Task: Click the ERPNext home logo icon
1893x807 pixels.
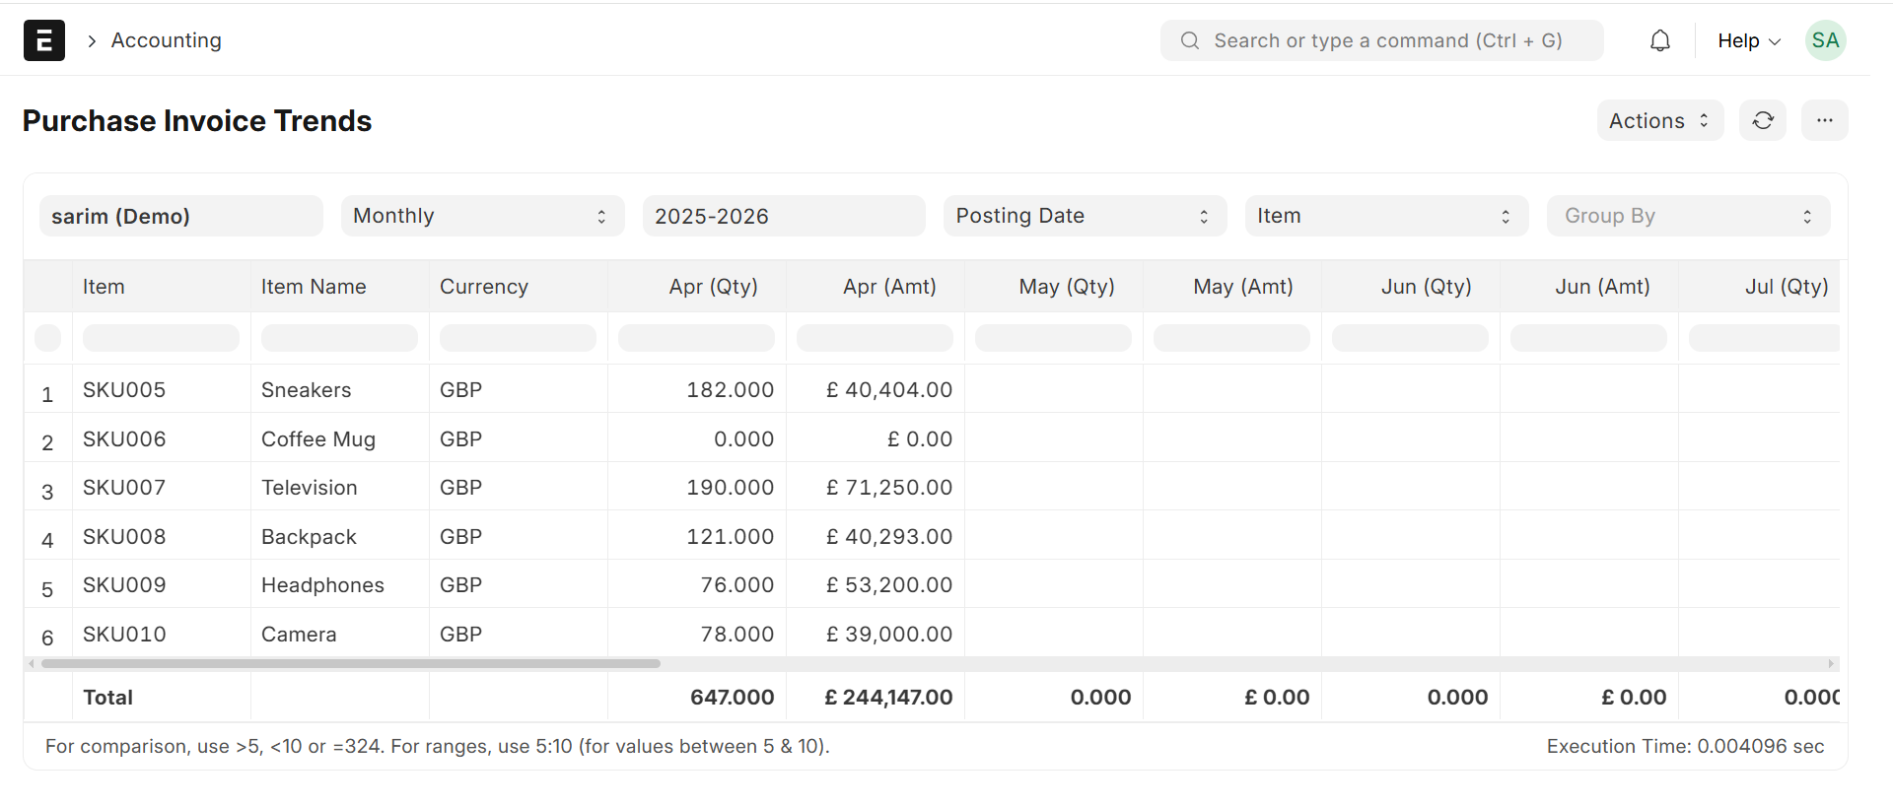Action: click(x=44, y=40)
